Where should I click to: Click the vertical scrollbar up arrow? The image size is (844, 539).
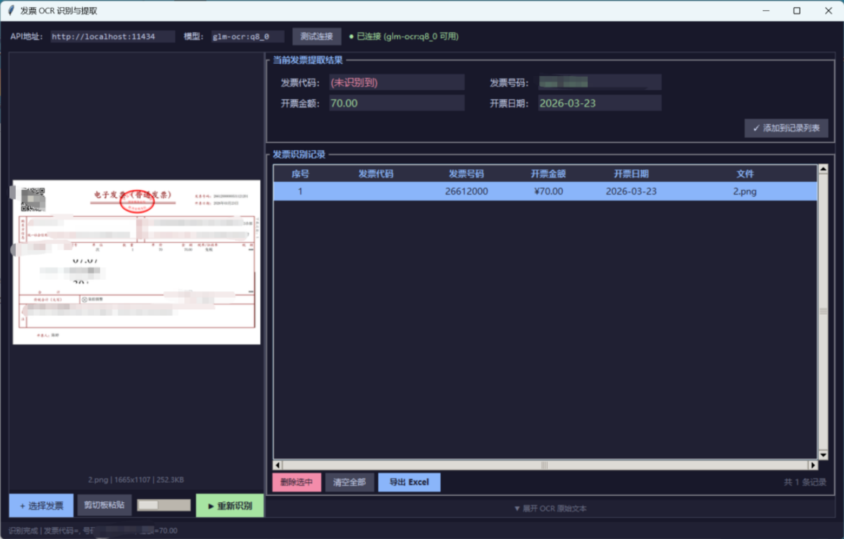(x=823, y=169)
